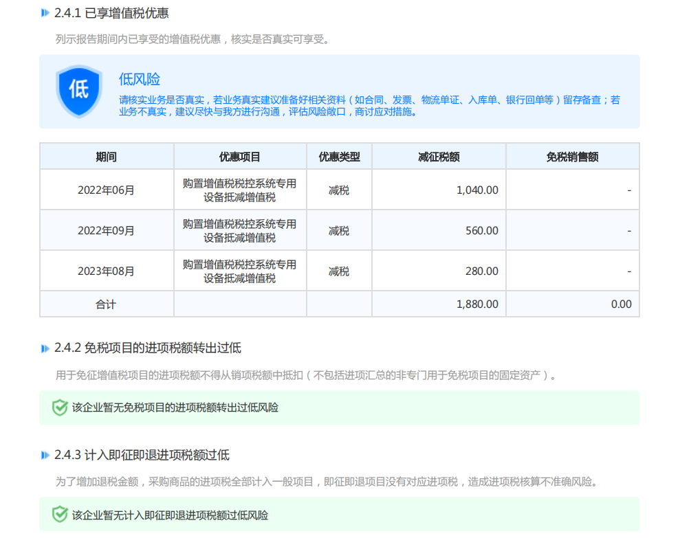Screen dimensions: 680x538
Task: Click the blue low-risk shield icon
Action: [78, 91]
